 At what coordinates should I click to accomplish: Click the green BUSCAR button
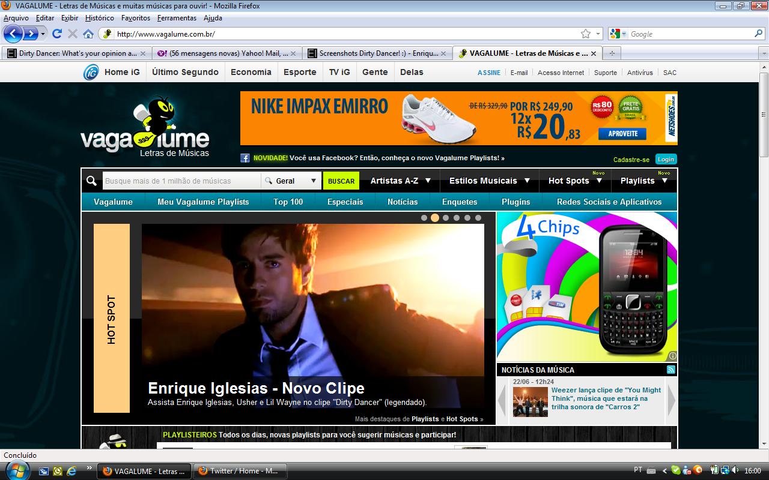(x=341, y=181)
